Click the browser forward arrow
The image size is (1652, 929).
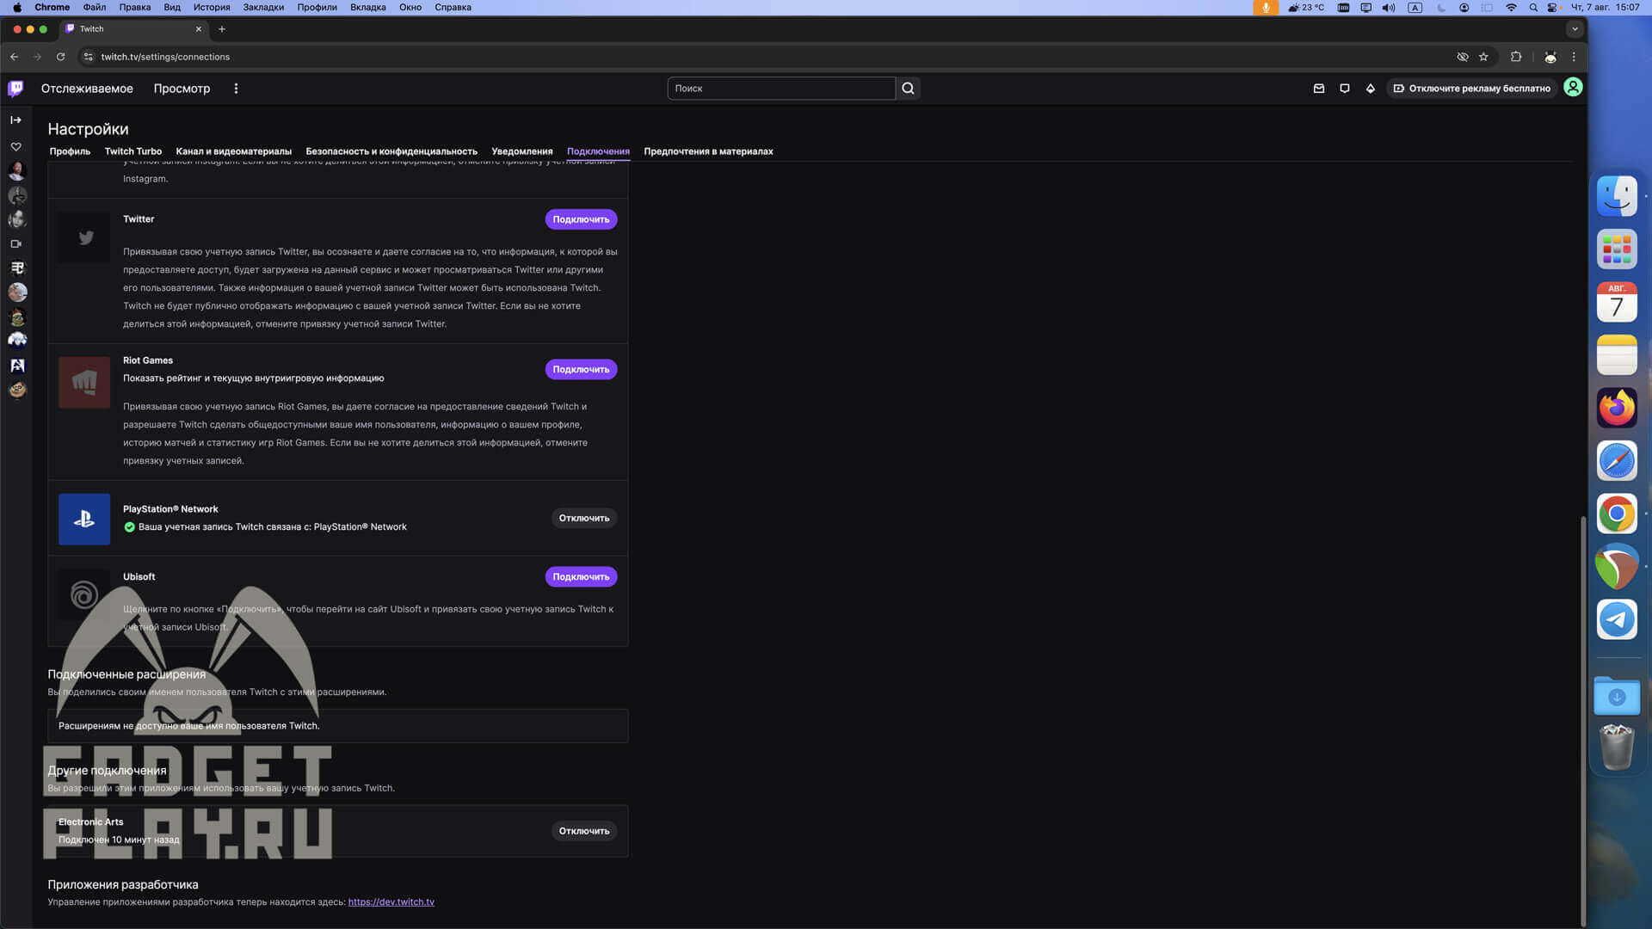click(x=37, y=57)
